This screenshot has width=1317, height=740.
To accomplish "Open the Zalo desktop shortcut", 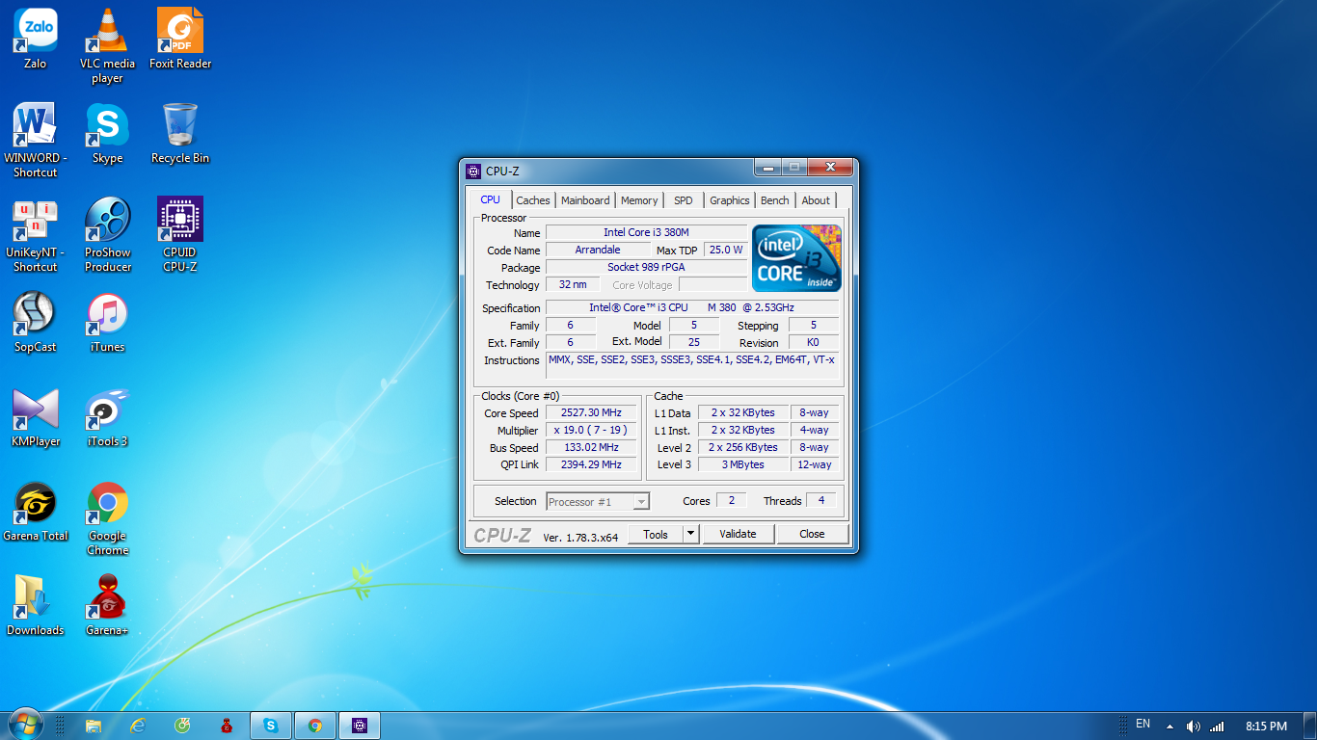I will pos(36,33).
